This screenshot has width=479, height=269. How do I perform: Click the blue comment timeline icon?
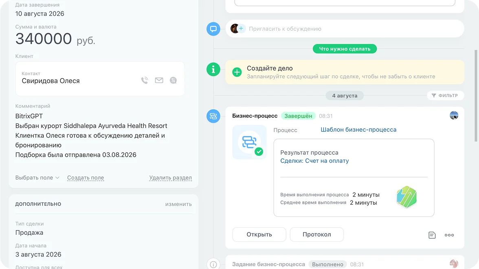(x=213, y=29)
